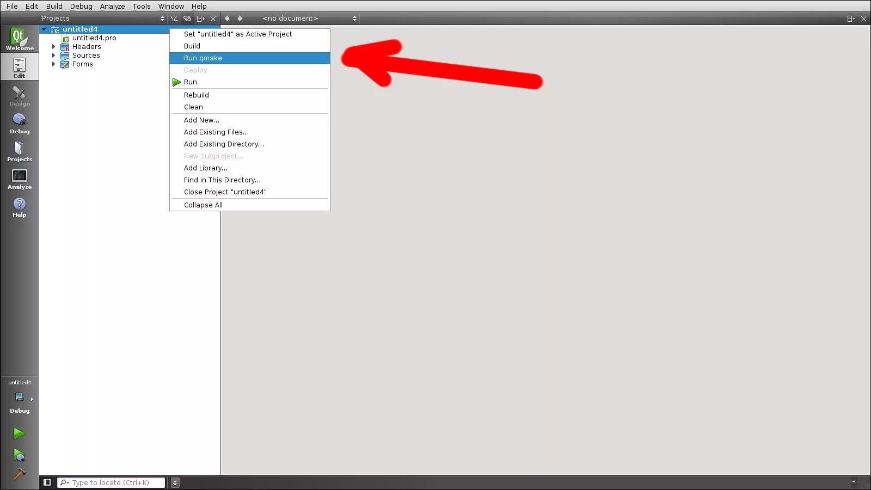
Task: Choose Add Existing Files...
Action: point(250,132)
